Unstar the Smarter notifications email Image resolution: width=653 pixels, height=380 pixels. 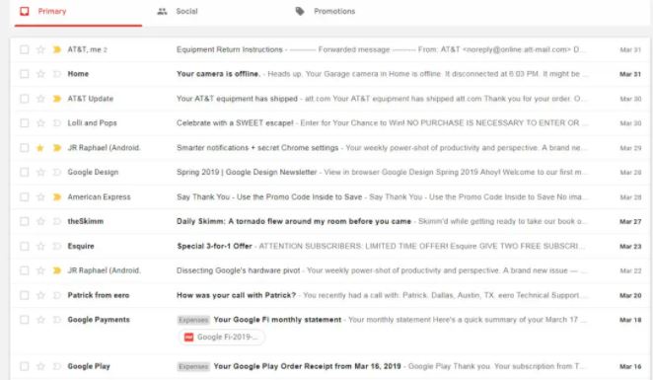[40, 148]
